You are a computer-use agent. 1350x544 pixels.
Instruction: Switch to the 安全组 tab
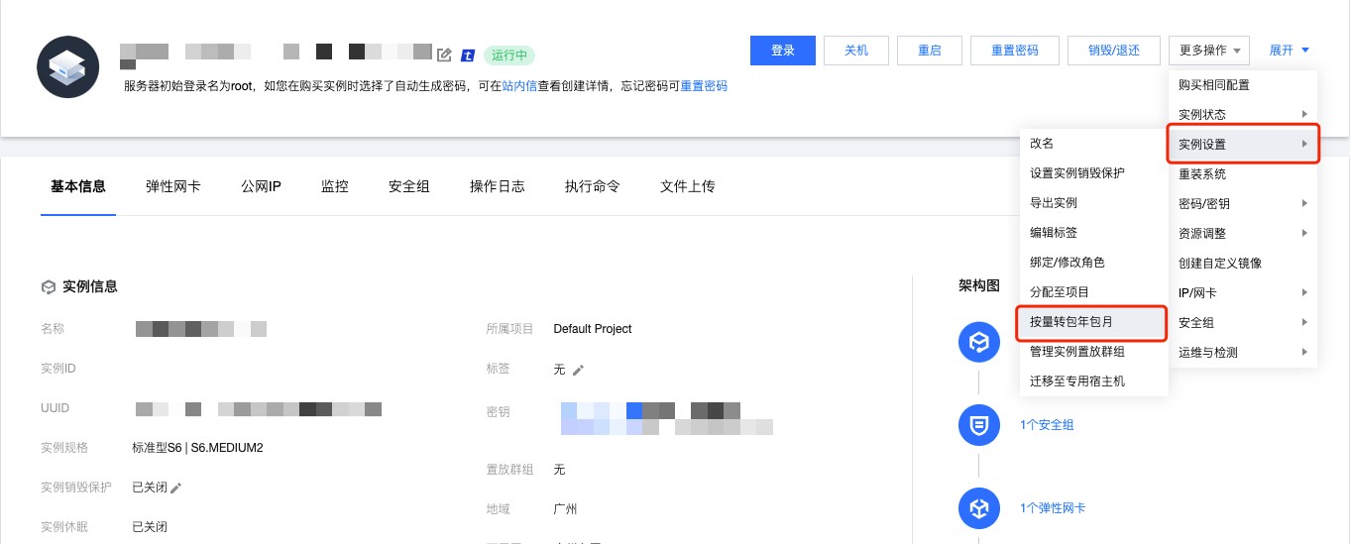(x=408, y=186)
